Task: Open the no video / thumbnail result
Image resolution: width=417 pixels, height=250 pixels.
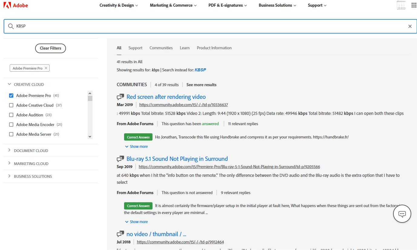Action: click(156, 234)
